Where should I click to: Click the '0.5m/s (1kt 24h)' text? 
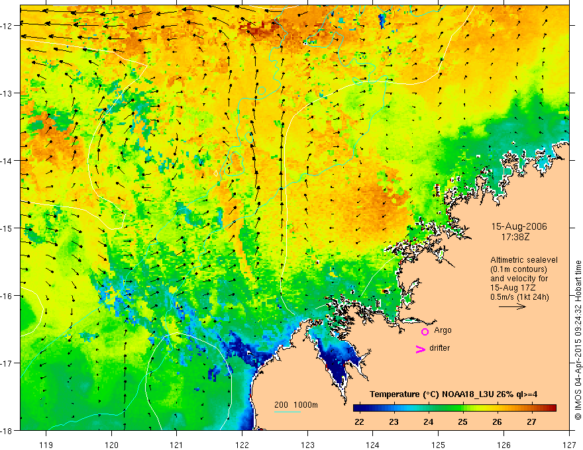coord(519,297)
